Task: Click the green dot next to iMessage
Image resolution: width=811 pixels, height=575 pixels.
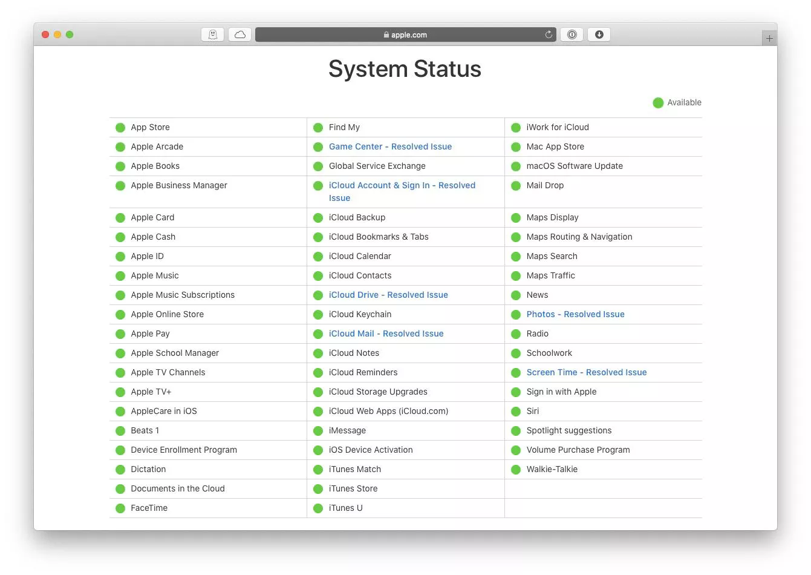Action: 318,431
